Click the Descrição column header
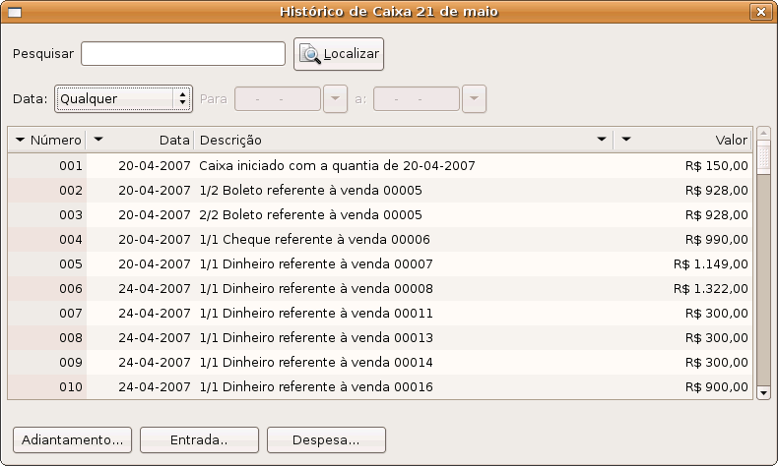 [x=394, y=141]
